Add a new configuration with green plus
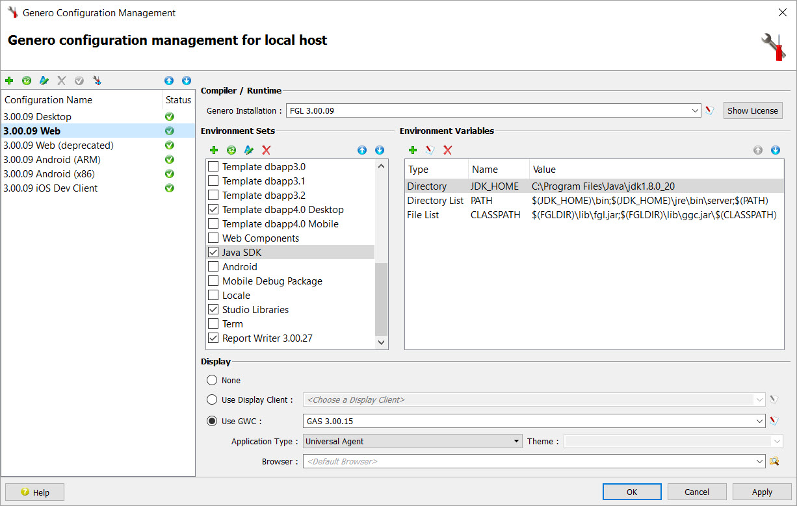 9,81
